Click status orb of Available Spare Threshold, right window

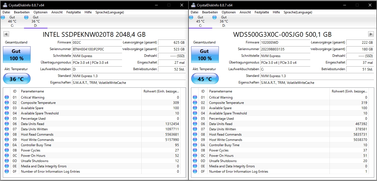click(x=195, y=113)
